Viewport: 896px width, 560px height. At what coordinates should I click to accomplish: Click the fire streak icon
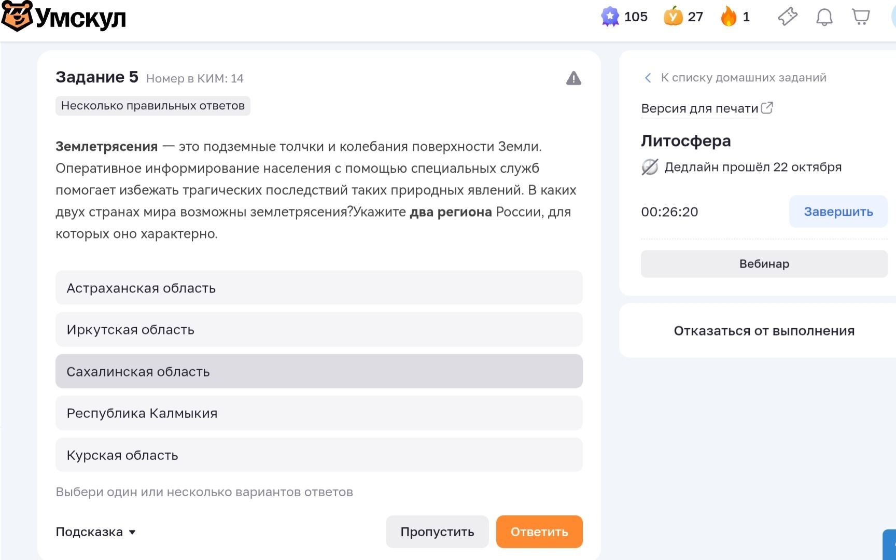point(729,17)
